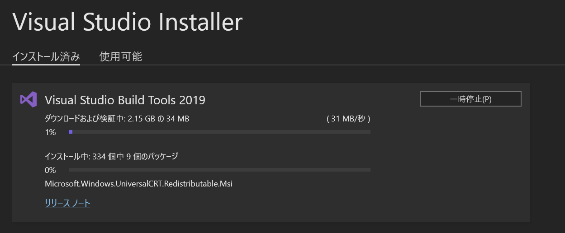Click the underline beneath the インストール済み tab

(46, 65)
